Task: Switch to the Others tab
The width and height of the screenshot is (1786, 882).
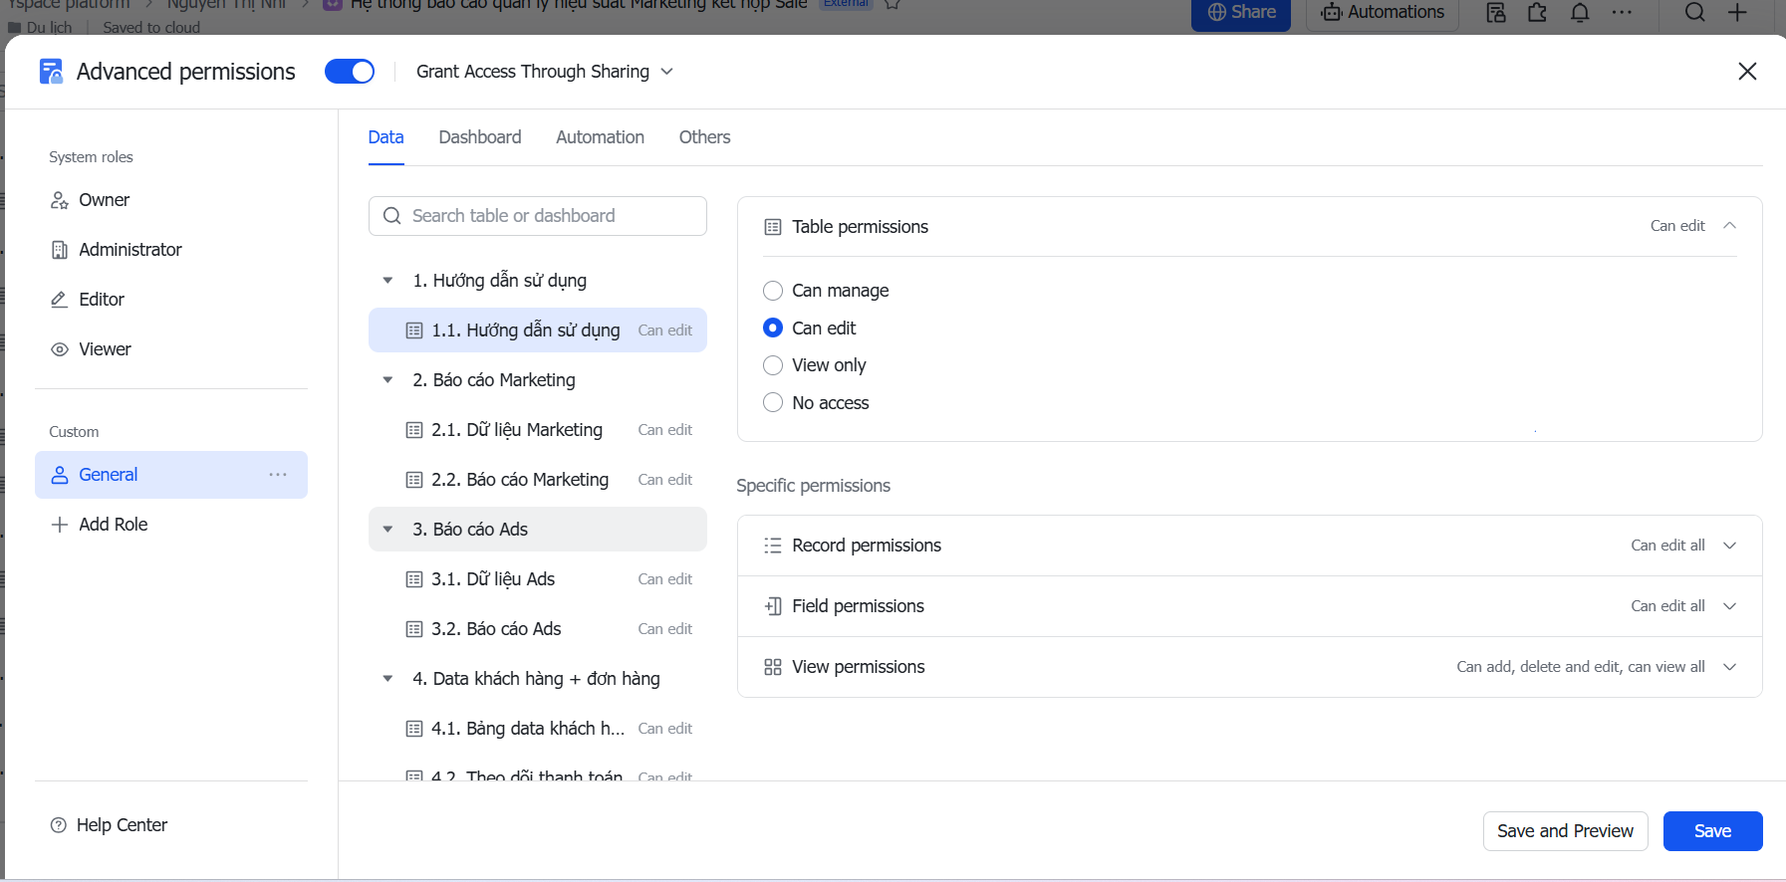Action: point(704,137)
